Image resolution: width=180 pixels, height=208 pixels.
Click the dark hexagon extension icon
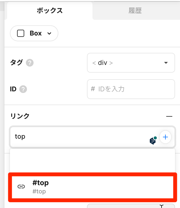[153, 141]
